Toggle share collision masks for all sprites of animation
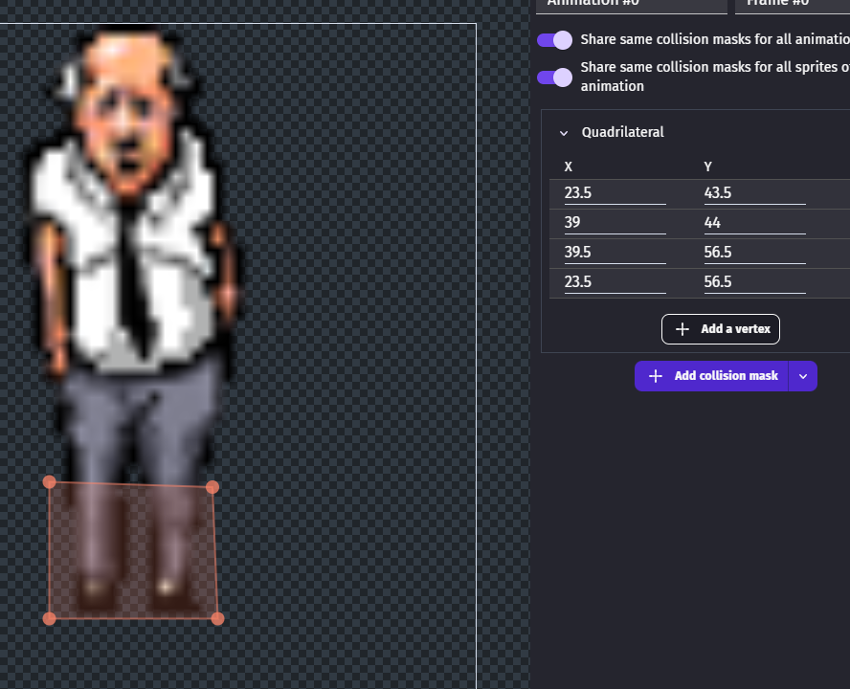This screenshot has width=850, height=689. 554,77
